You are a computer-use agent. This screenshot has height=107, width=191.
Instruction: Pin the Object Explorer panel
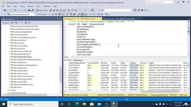(58, 19)
